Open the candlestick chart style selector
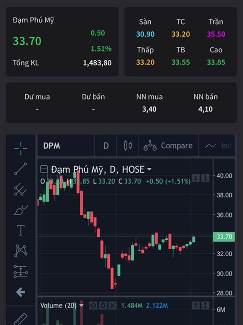 [128, 145]
